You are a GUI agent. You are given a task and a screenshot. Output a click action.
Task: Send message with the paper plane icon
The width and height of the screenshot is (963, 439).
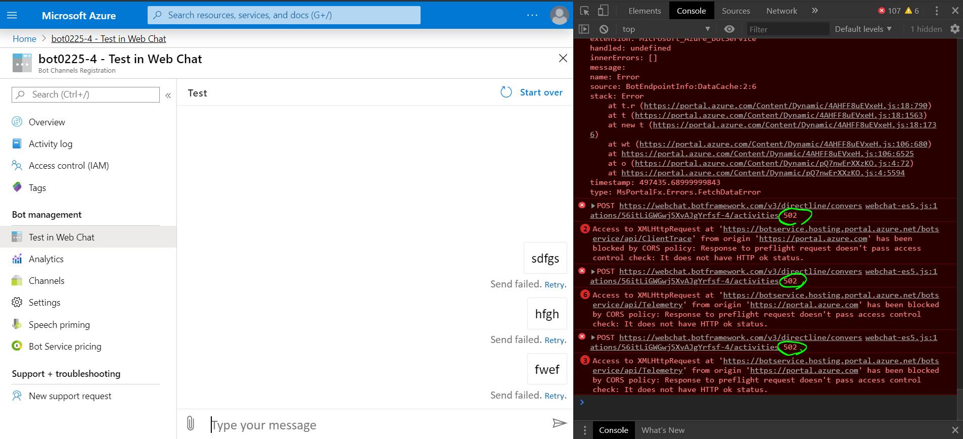click(559, 423)
